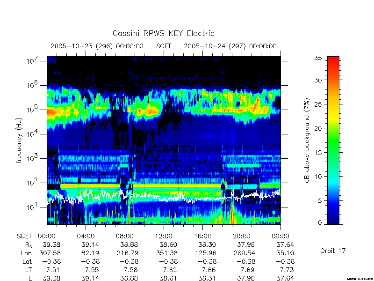The image size is (374, 281).
Task: Click the "dB above background (7%)" colorbar label
Action: coord(307,140)
